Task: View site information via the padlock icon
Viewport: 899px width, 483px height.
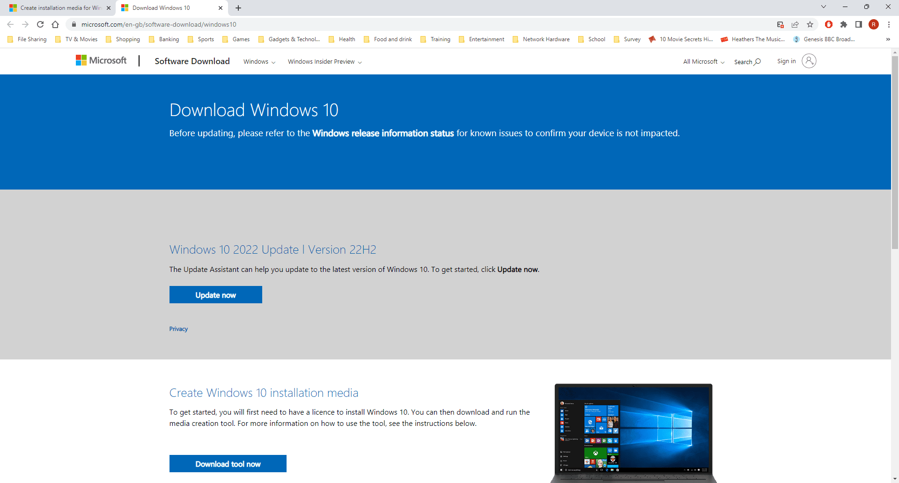Action: click(x=74, y=24)
